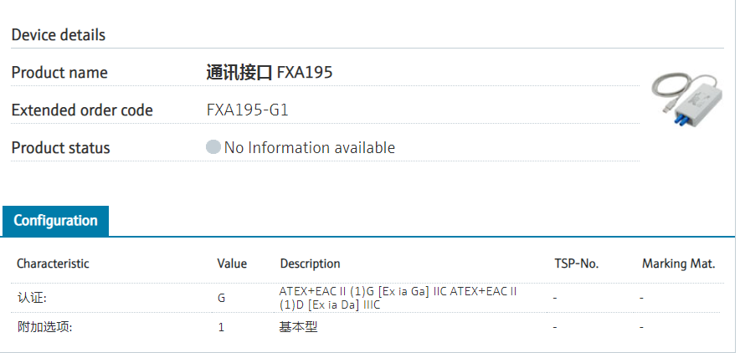
Task: Click the Extended order code label
Action: [82, 110]
